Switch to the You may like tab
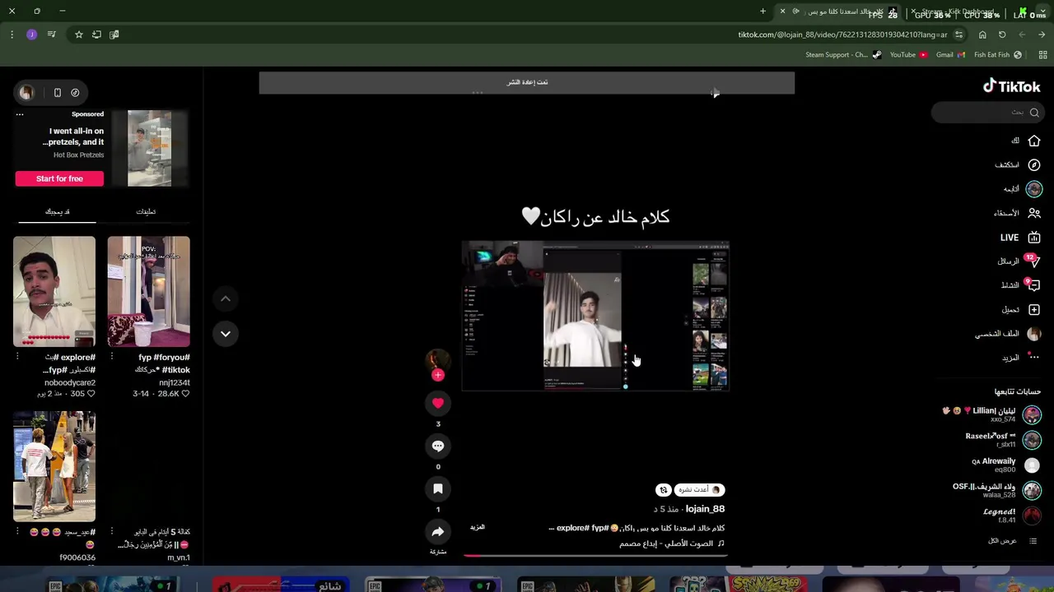This screenshot has width=1054, height=592. pyautogui.click(x=57, y=212)
